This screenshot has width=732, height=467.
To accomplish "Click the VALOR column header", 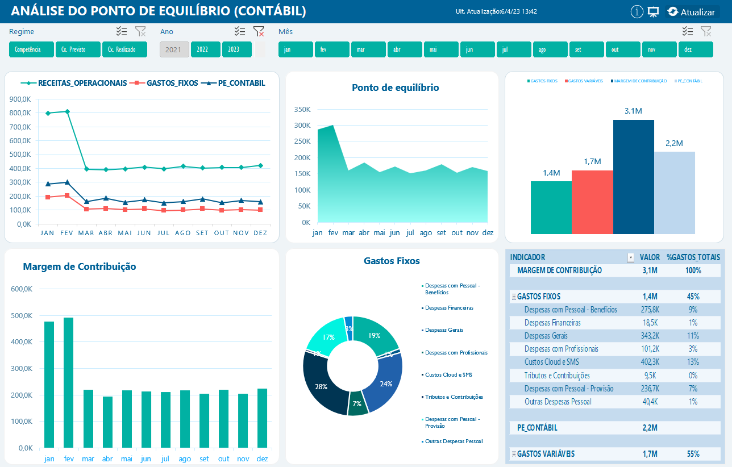I will pos(650,257).
